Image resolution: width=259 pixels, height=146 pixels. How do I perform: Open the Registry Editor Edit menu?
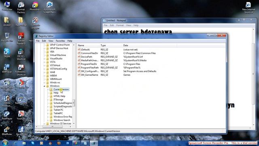pos(44,41)
